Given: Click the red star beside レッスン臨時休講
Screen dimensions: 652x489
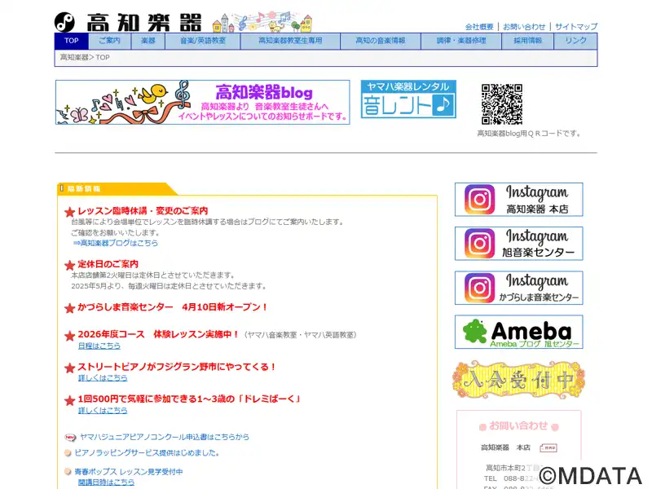Looking at the screenshot, I should point(69,212).
